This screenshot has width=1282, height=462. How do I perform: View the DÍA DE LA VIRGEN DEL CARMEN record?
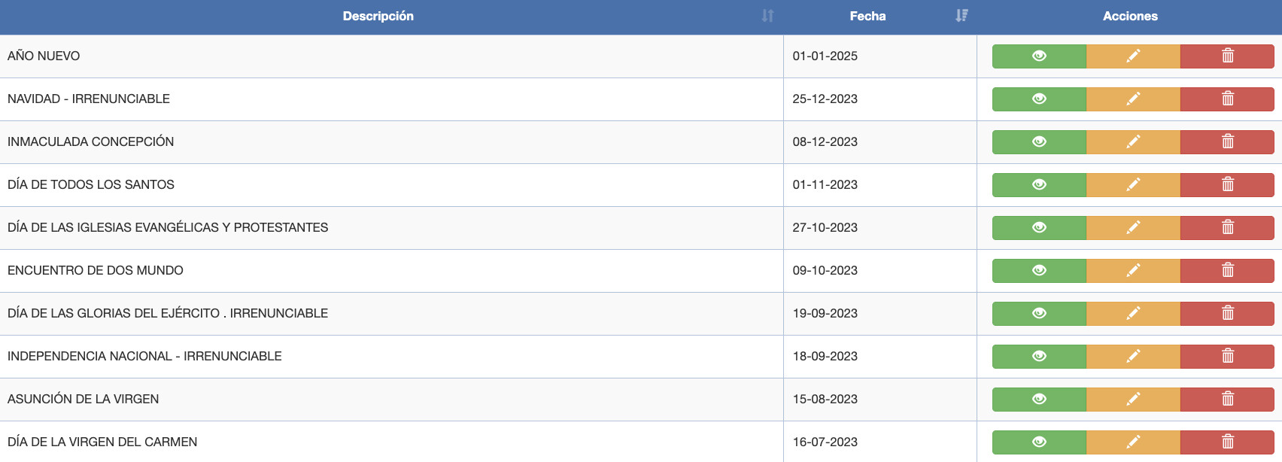coord(1039,442)
